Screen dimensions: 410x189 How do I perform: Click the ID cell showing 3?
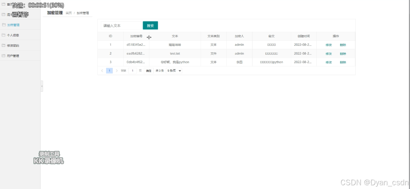coord(110,62)
